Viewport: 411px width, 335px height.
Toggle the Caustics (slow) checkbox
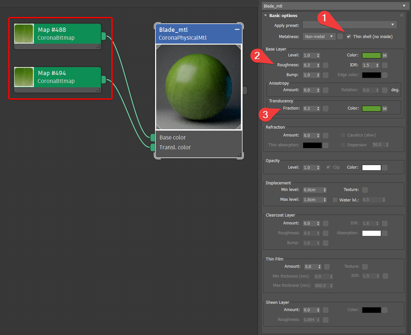[343, 135]
